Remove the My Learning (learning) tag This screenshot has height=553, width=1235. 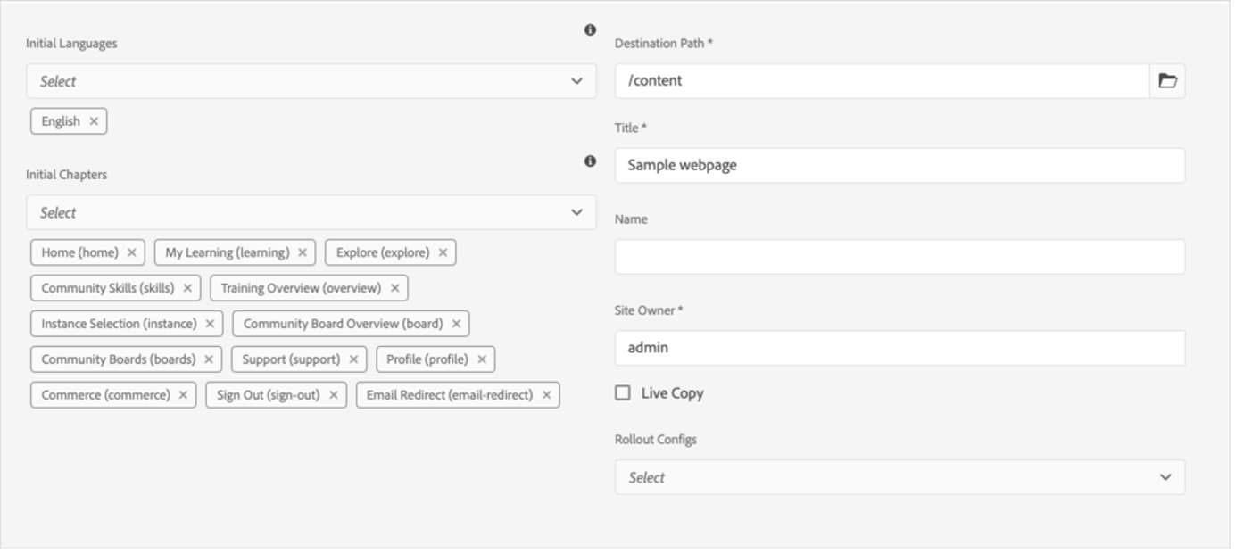point(303,252)
